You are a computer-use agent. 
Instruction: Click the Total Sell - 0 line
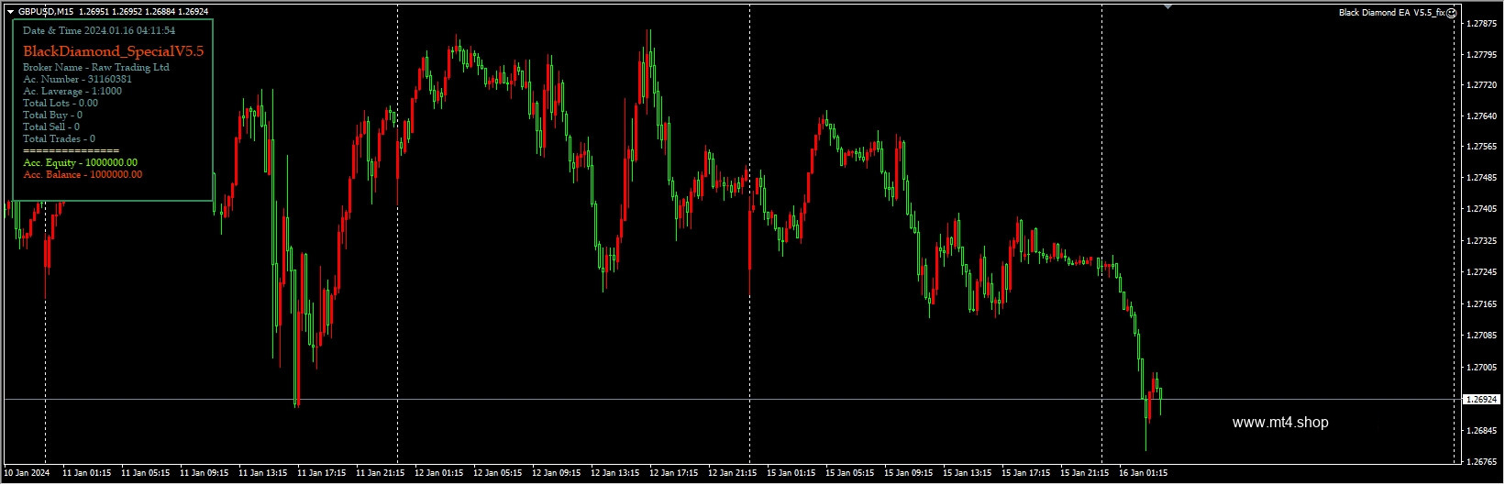pos(51,127)
